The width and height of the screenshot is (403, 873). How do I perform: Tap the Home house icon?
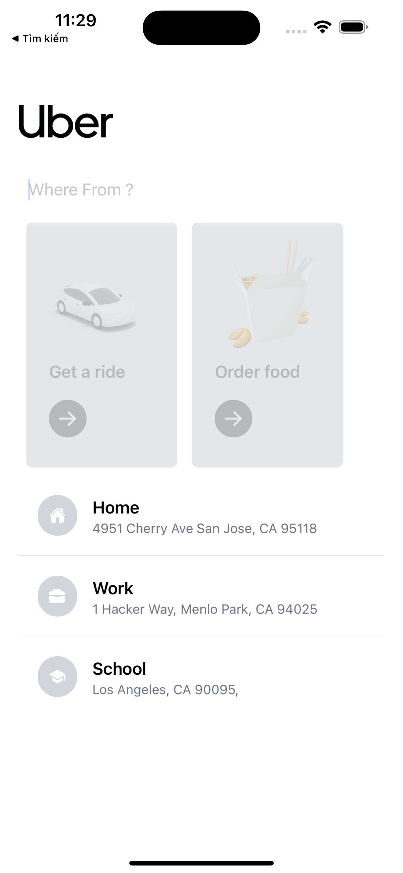tap(57, 515)
